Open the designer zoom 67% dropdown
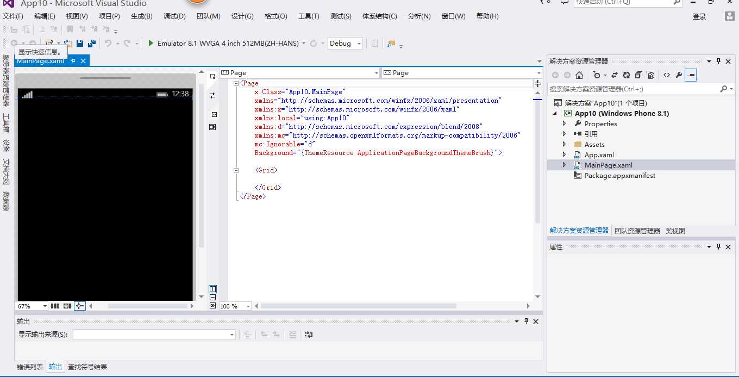The width and height of the screenshot is (739, 377). [45, 306]
